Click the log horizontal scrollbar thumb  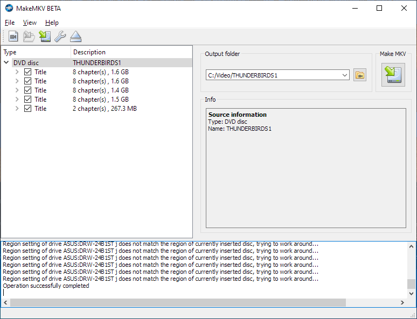(178, 302)
